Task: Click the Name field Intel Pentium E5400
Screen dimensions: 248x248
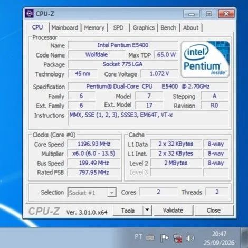Action: click(x=123, y=45)
